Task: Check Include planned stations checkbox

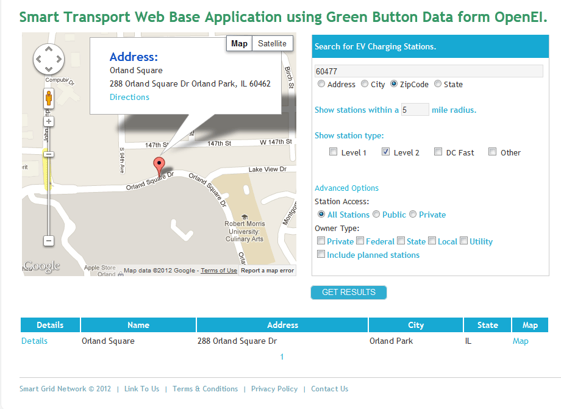Action: (x=321, y=254)
